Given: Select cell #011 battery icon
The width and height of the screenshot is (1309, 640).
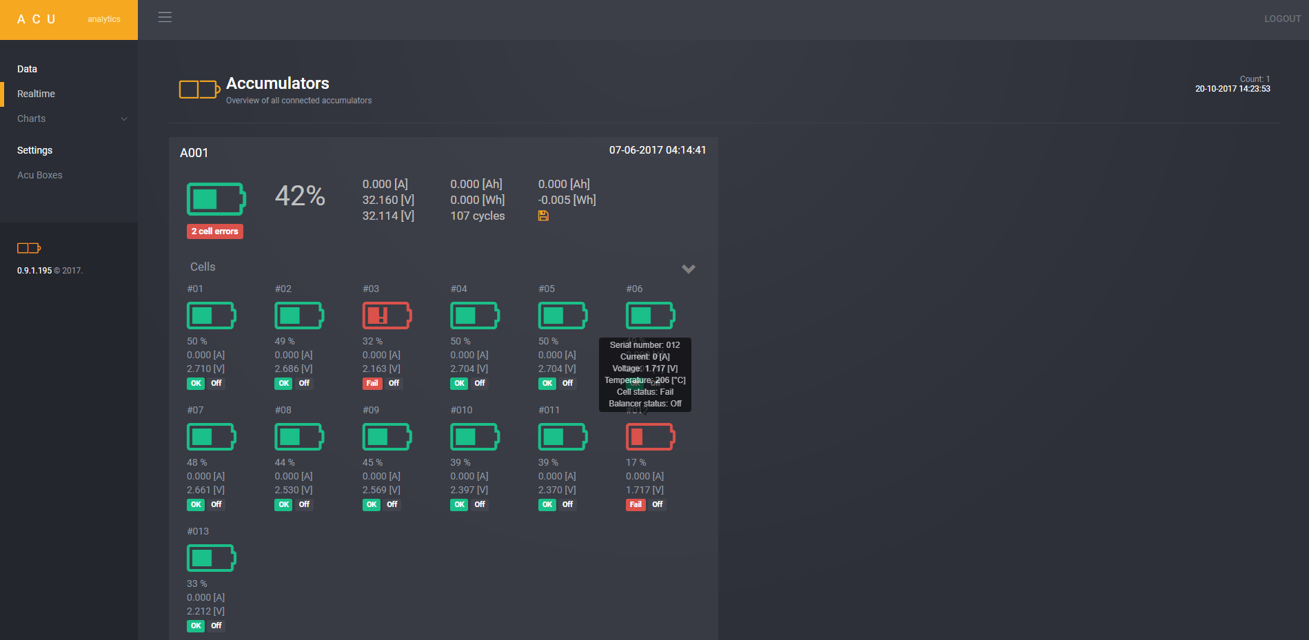Looking at the screenshot, I should point(563,437).
